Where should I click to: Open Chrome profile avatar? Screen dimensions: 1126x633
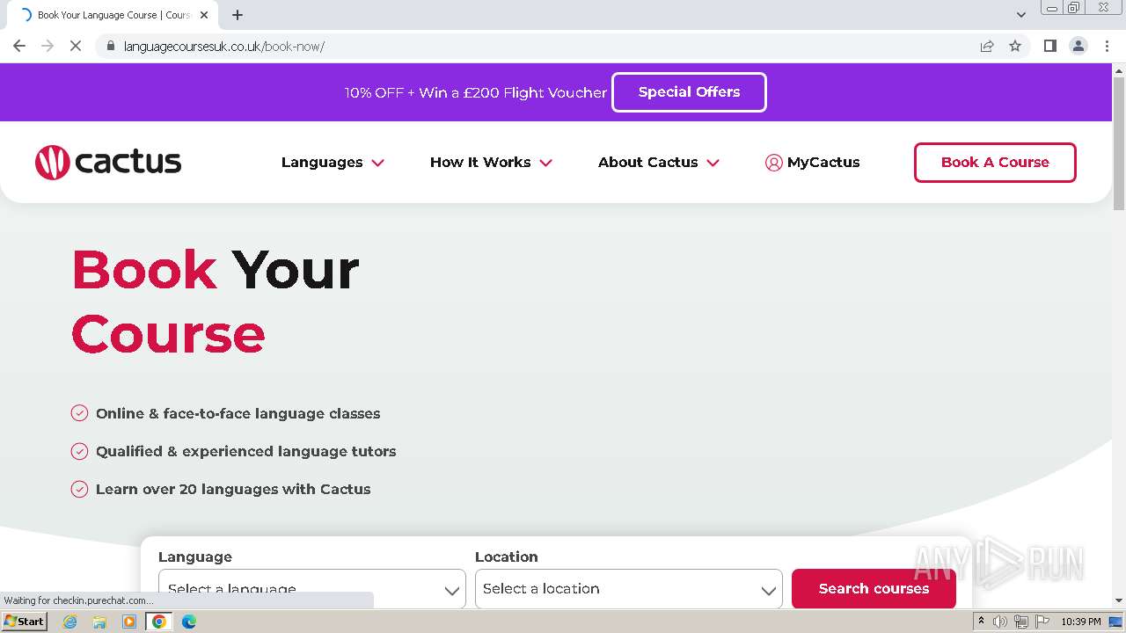pyautogui.click(x=1078, y=46)
